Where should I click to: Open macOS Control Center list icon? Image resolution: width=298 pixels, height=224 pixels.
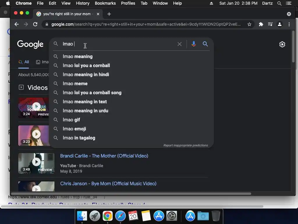(x=289, y=3)
